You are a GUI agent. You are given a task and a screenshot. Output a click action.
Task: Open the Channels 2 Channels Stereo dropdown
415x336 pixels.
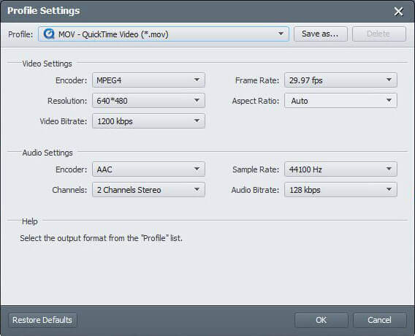coord(148,189)
